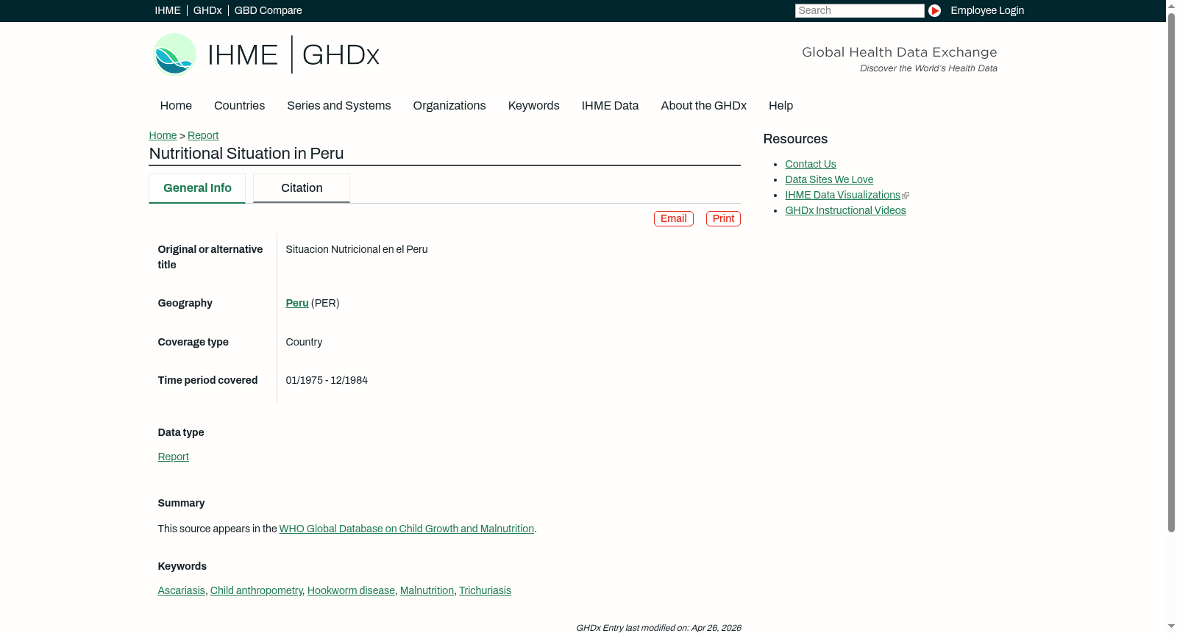1177x633 pixels.
Task: Click external link icon beside IHME Data Visualizations
Action: (906, 196)
